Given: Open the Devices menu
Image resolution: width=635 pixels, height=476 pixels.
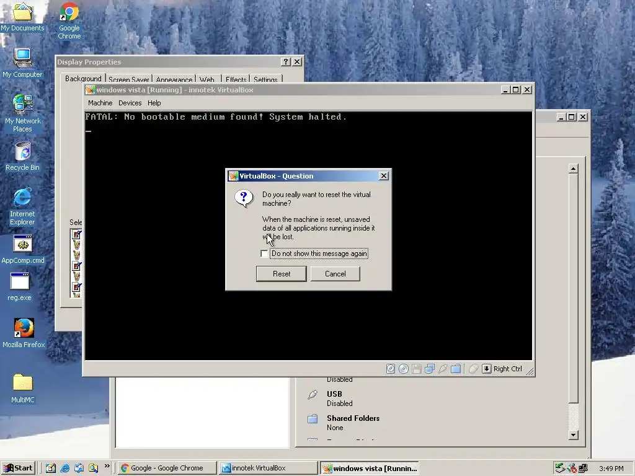Looking at the screenshot, I should tap(130, 103).
